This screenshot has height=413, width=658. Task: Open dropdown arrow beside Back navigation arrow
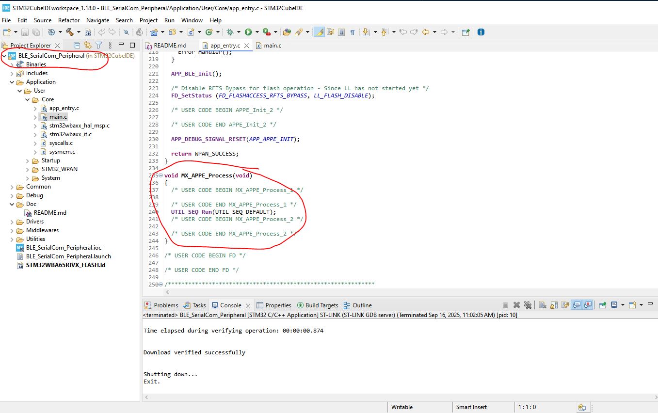(434, 32)
